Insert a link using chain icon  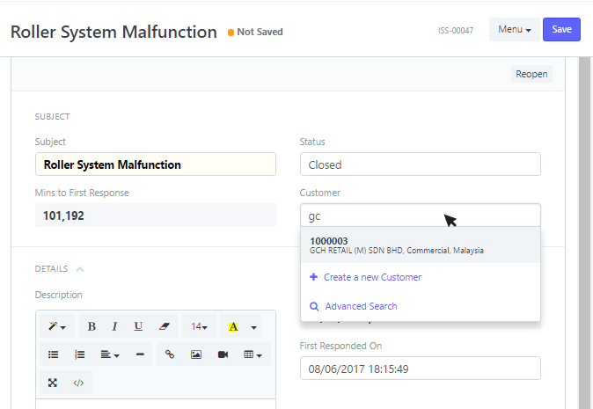click(170, 354)
